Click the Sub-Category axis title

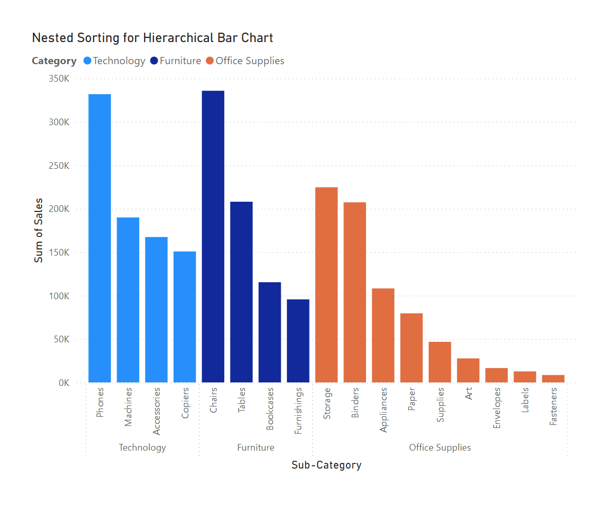point(326,465)
